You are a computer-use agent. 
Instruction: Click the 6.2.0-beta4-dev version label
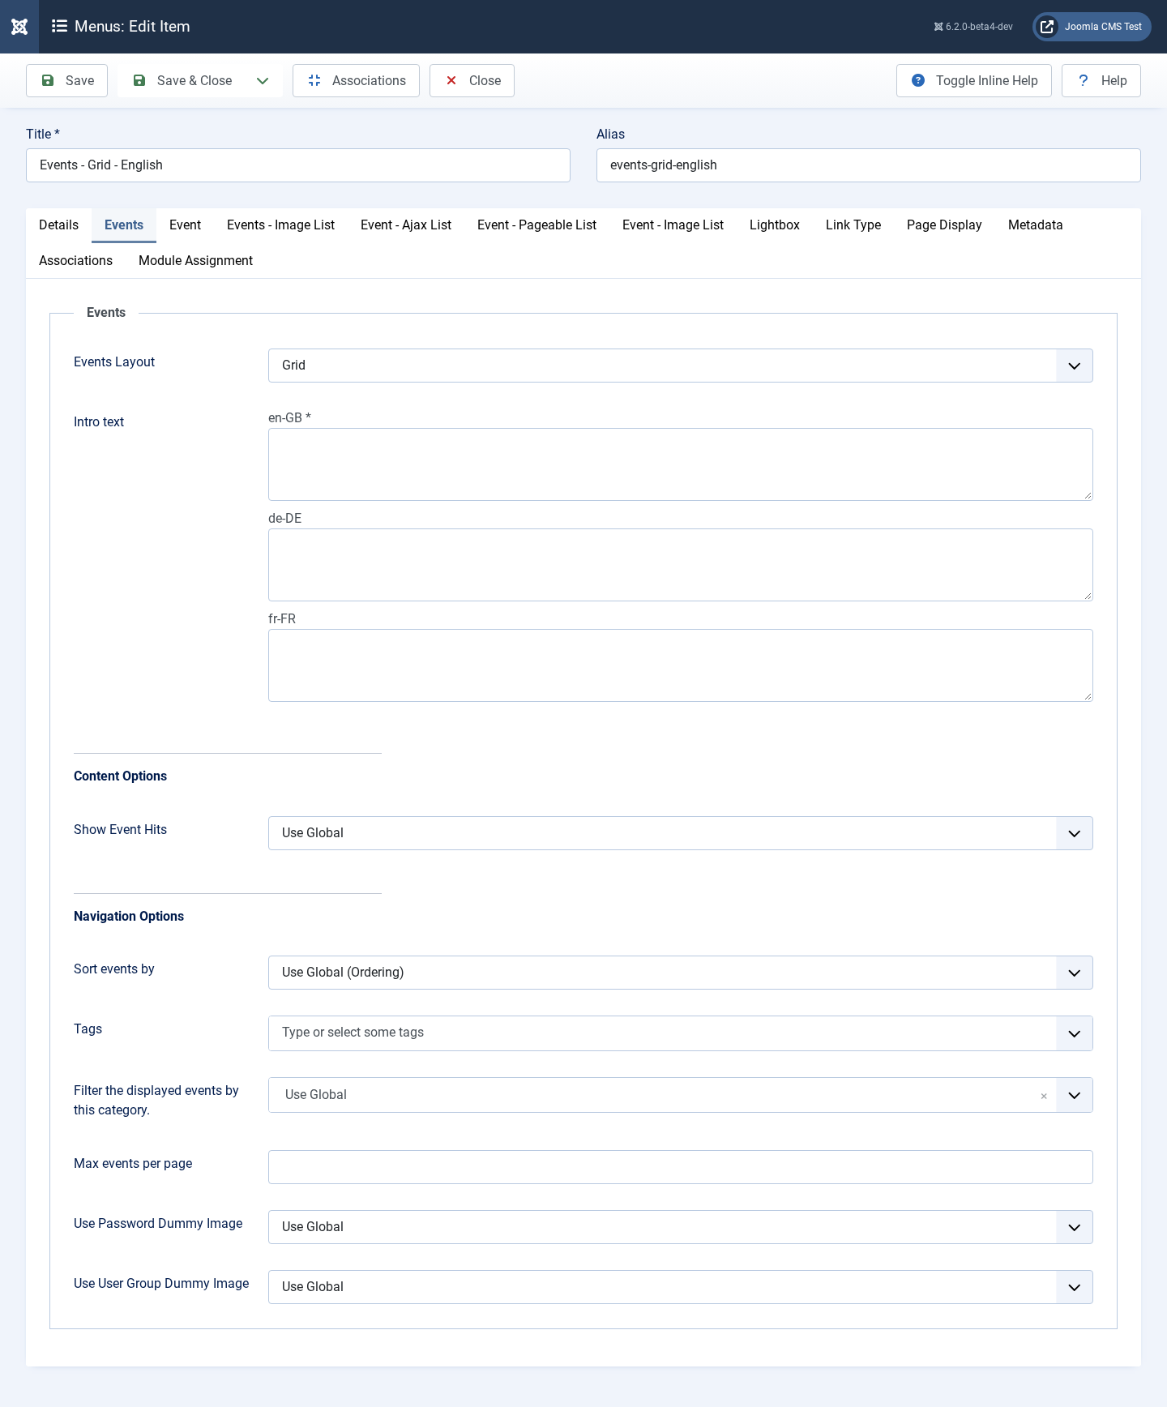[973, 27]
